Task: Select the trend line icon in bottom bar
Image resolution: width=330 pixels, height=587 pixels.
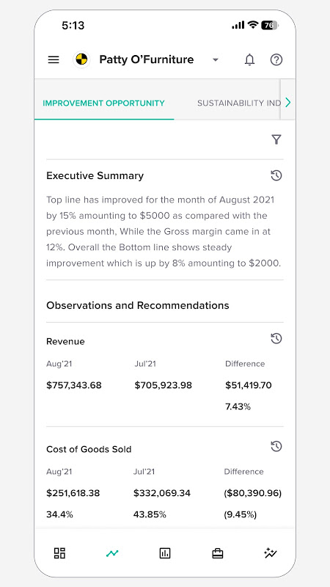Action: [x=112, y=553]
